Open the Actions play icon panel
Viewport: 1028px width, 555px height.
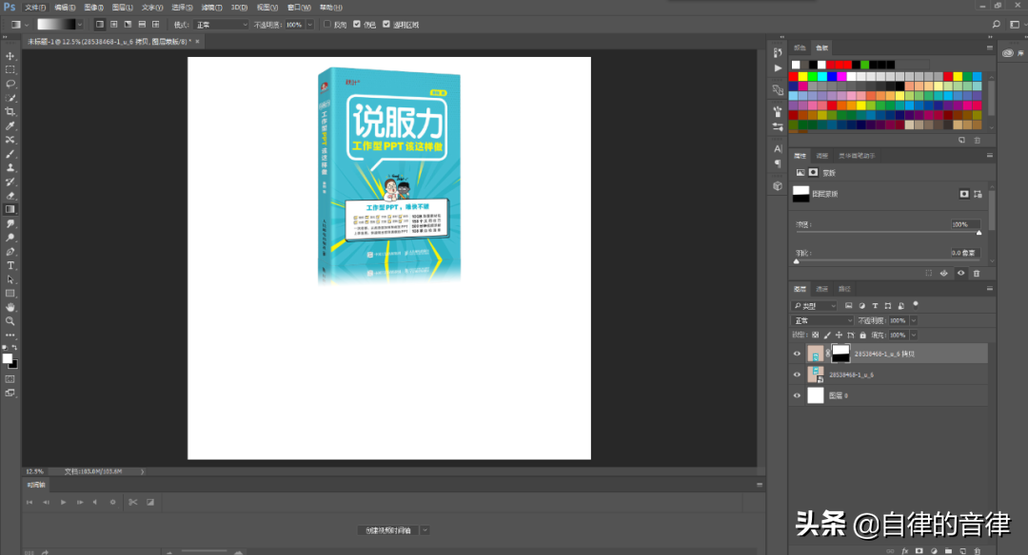(778, 68)
